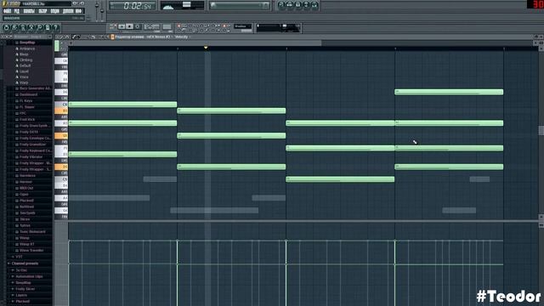The height and width of the screenshot is (306, 544).
Task: Open the ИНФ menu
Action: point(78,11)
